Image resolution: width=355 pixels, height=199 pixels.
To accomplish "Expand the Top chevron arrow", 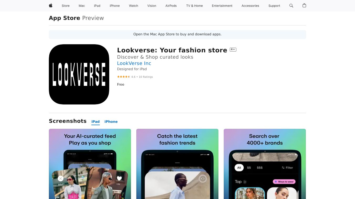I will tap(245, 182).
